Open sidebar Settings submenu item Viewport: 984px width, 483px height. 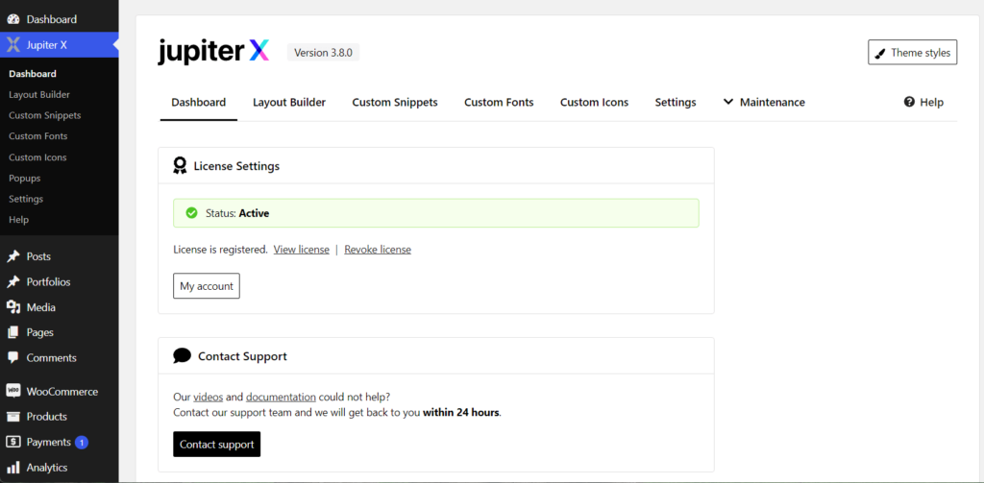26,199
